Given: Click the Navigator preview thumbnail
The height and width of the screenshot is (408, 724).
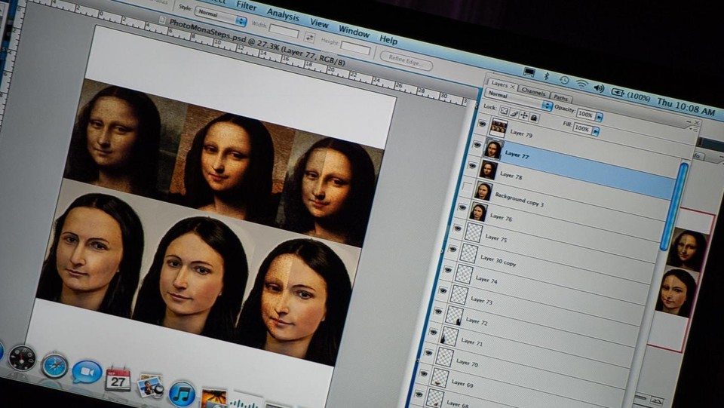Looking at the screenshot, I should coord(682,280).
